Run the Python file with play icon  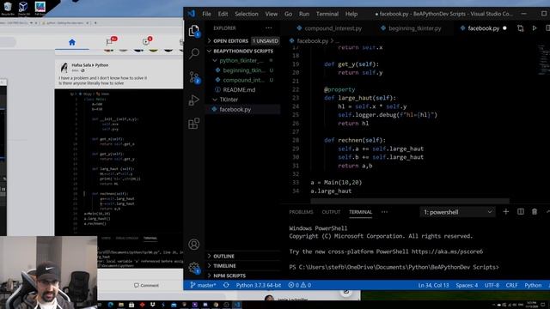(x=535, y=28)
